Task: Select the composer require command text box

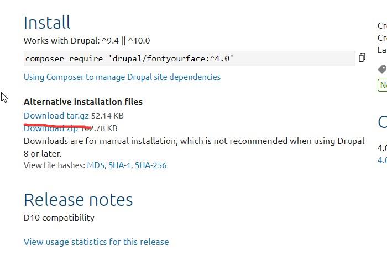Action: tap(190, 58)
